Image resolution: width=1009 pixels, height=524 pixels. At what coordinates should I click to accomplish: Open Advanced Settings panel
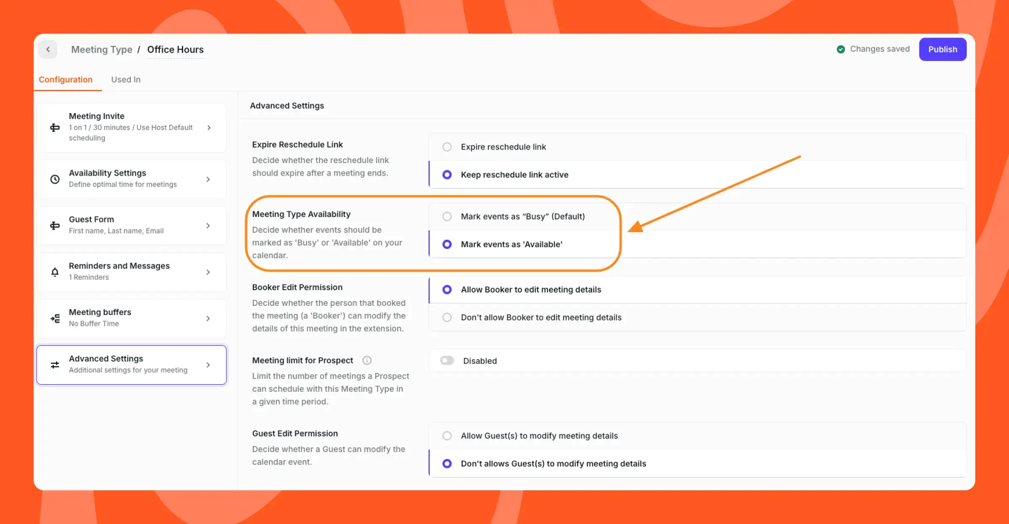point(131,365)
